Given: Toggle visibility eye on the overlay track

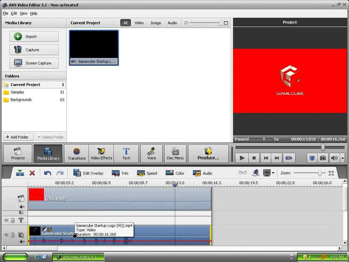Looking at the screenshot, I should point(6,235).
